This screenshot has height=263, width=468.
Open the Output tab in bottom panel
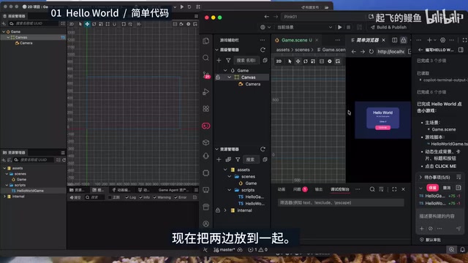tap(319, 189)
